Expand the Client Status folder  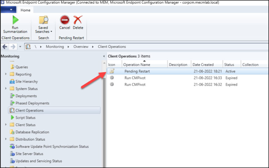click(x=6, y=125)
